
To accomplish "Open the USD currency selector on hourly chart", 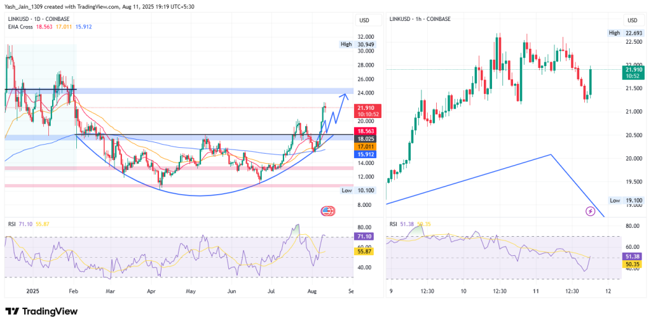I will pyautogui.click(x=633, y=20).
